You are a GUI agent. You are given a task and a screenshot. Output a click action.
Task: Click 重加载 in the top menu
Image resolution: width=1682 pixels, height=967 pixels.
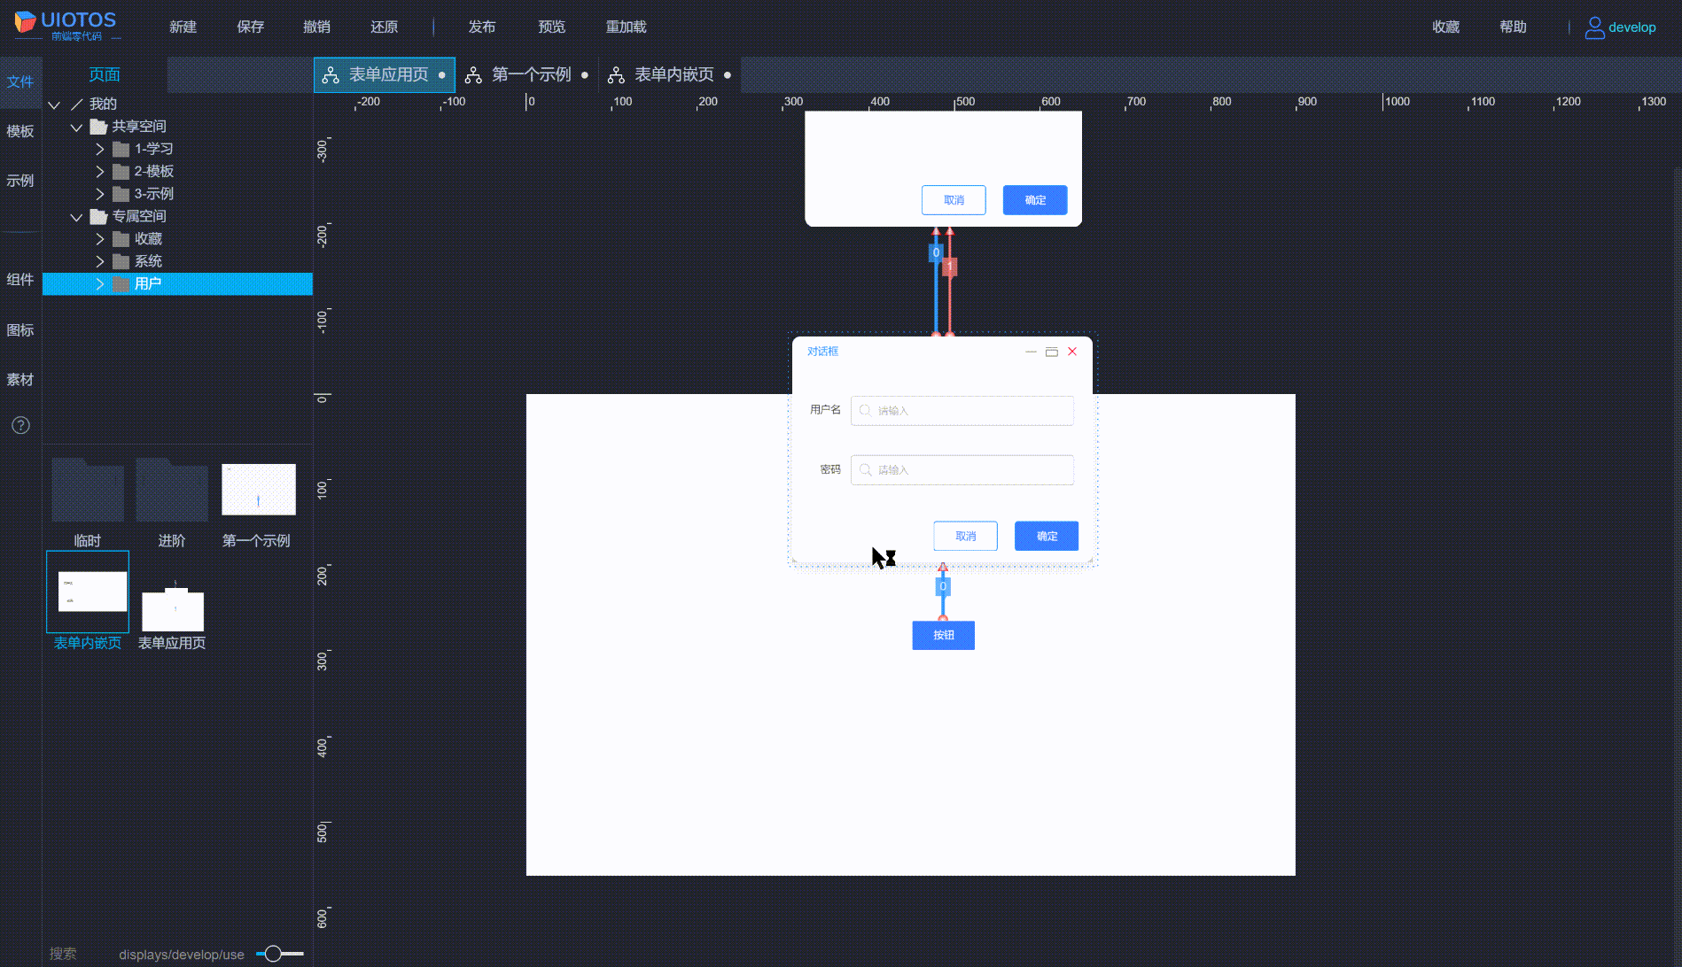(x=627, y=27)
